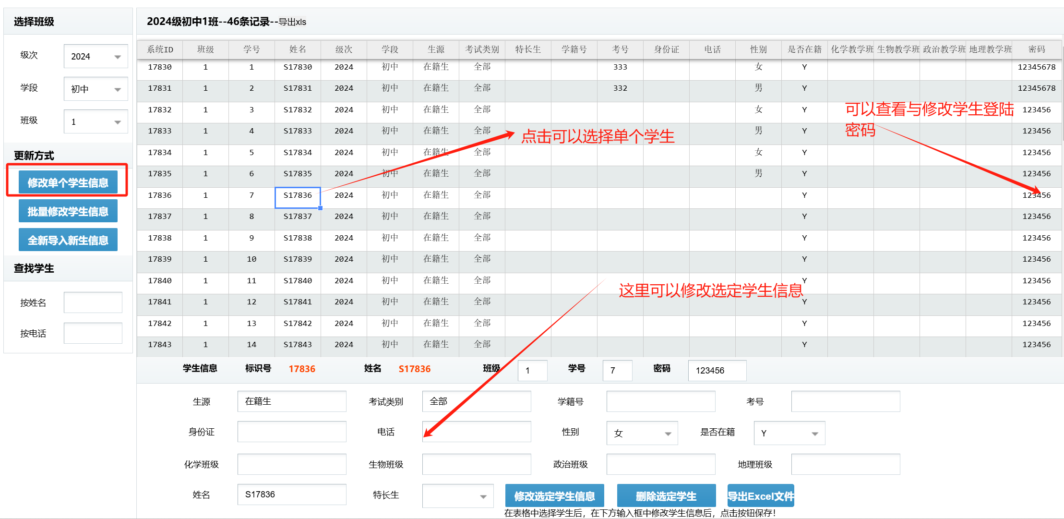Focus the 电话 input field in form

pyautogui.click(x=477, y=432)
